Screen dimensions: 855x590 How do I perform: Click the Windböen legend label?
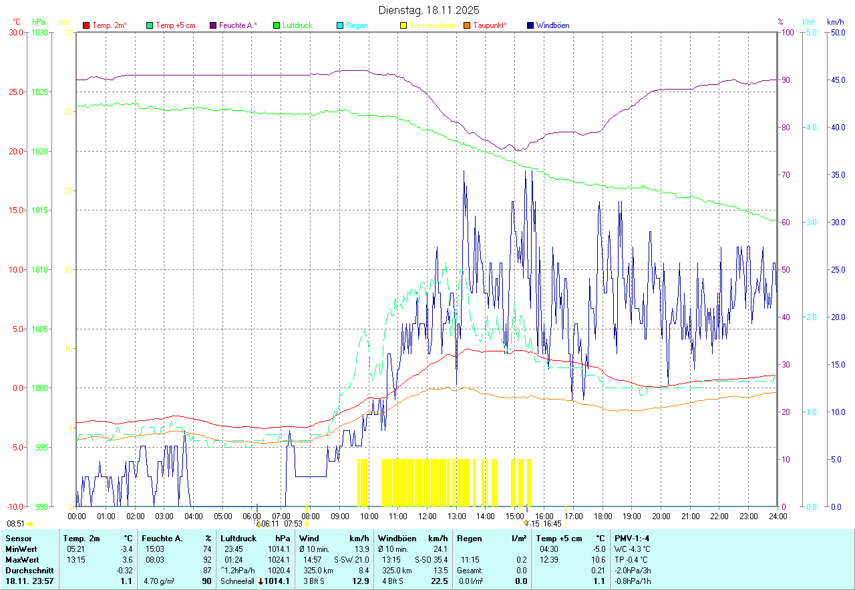click(x=552, y=25)
